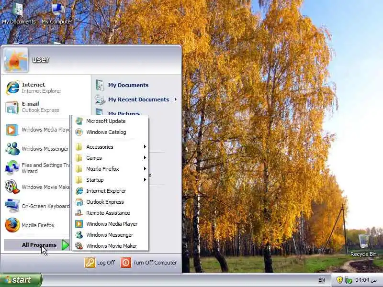
Task: Choose Remote Assistance menu entry text
Action: (x=108, y=213)
